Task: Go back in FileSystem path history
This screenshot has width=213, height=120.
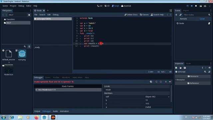Action: [x=3, y=15]
